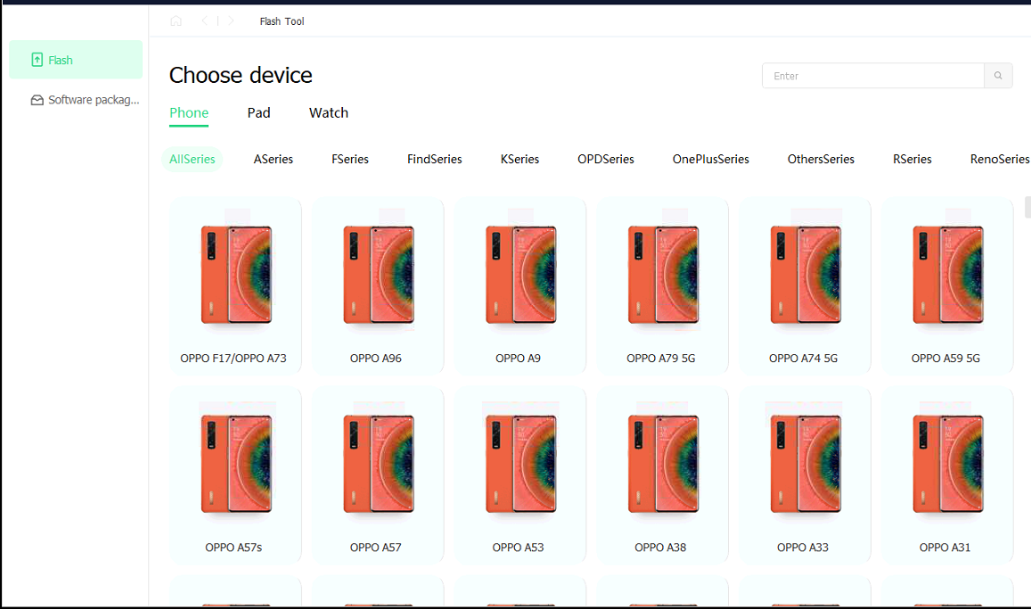Click the OPPO A96 label
This screenshot has width=1031, height=609.
click(x=375, y=358)
